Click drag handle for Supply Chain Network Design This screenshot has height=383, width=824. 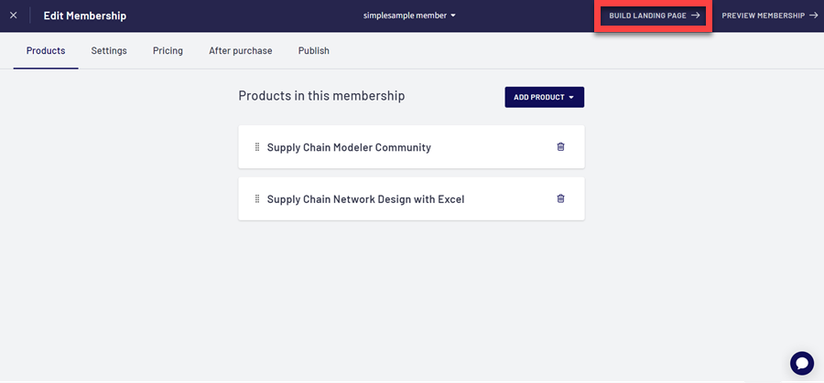(x=257, y=198)
